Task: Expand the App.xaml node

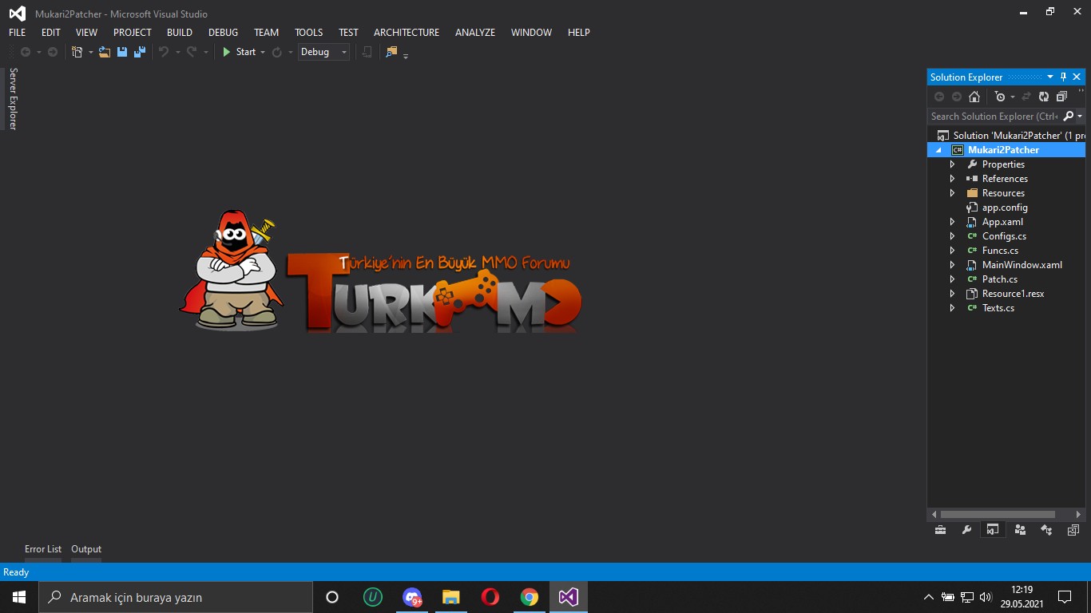Action: [952, 222]
